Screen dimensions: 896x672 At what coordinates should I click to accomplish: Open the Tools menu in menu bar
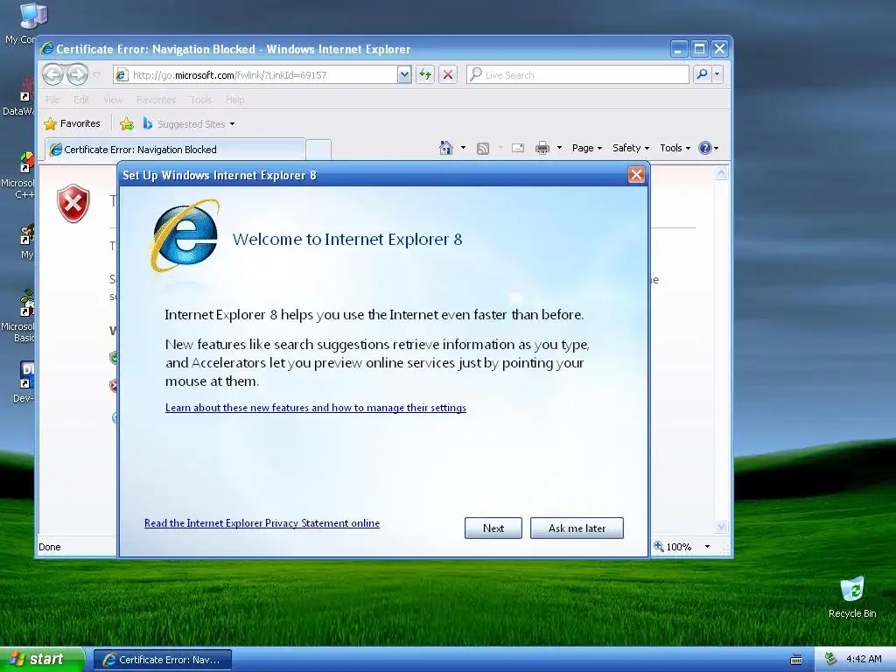200,100
